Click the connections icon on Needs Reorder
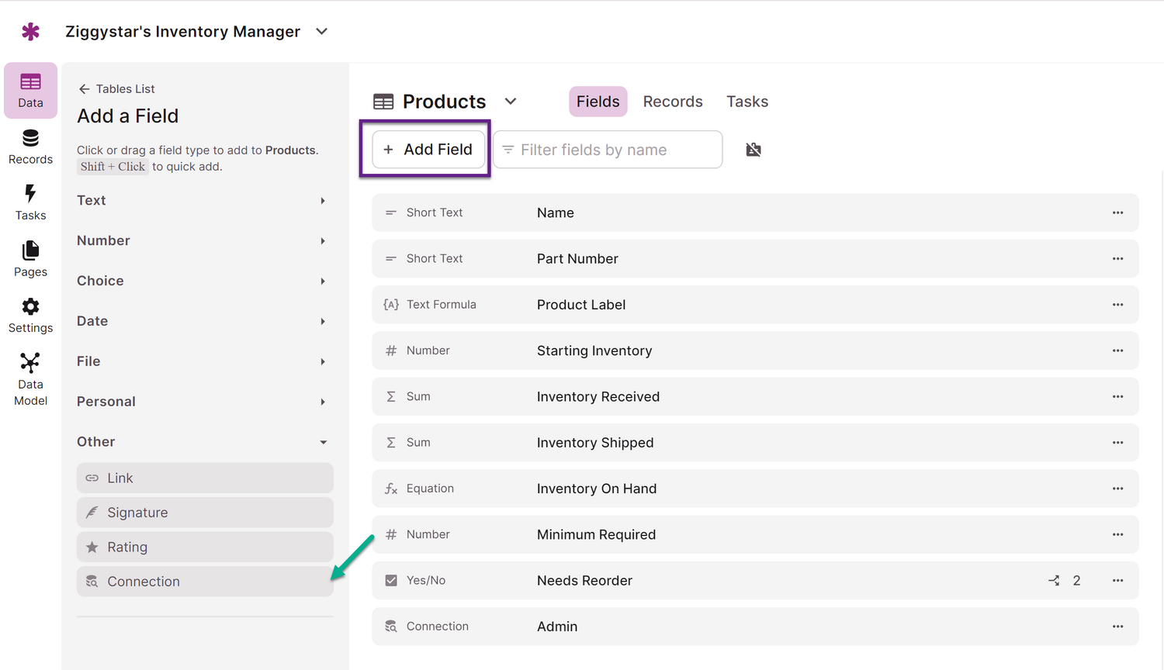 pyautogui.click(x=1054, y=580)
